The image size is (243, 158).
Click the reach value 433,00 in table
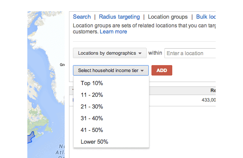(x=209, y=100)
